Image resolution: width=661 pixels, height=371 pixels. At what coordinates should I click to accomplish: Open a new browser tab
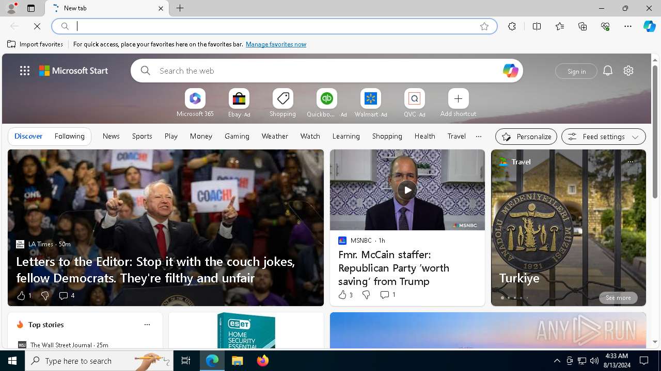[180, 8]
